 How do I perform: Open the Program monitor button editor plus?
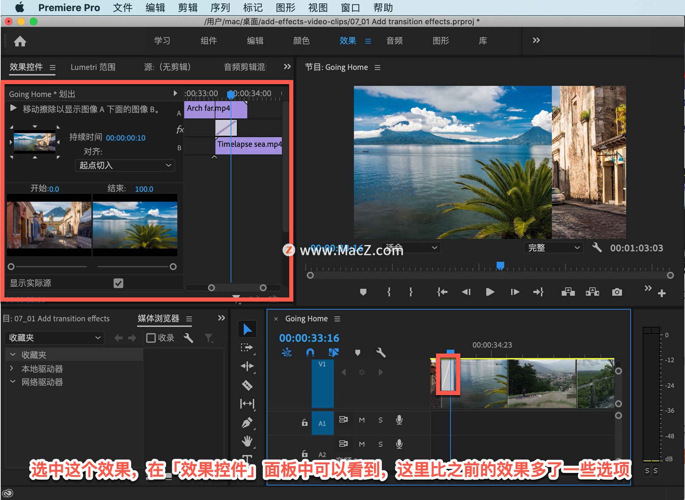coord(662,293)
